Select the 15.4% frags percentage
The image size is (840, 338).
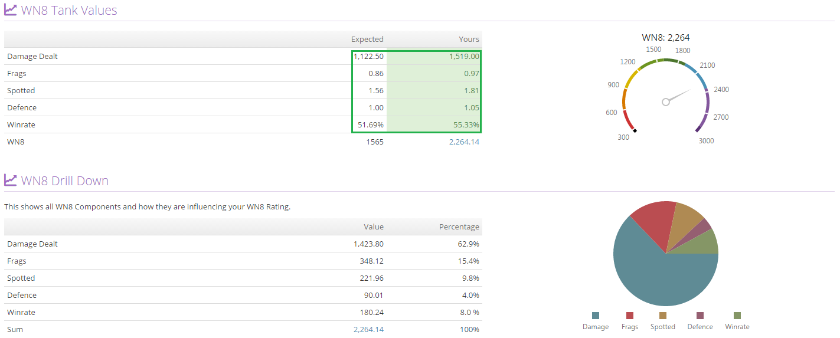pyautogui.click(x=469, y=261)
